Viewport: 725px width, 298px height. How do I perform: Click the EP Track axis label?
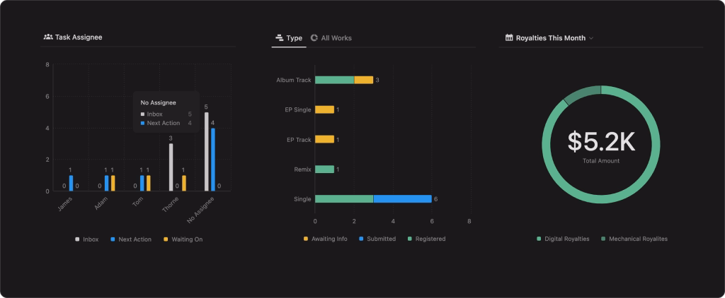pos(299,139)
